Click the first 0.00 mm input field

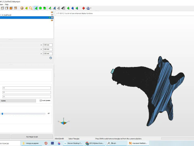[x=48, y=45]
